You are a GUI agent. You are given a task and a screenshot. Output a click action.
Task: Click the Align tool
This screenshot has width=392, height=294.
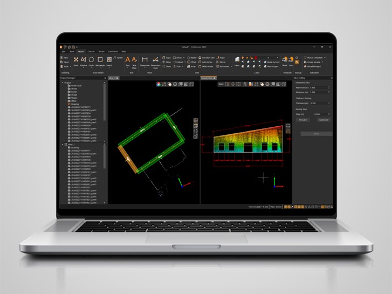coord(221,58)
